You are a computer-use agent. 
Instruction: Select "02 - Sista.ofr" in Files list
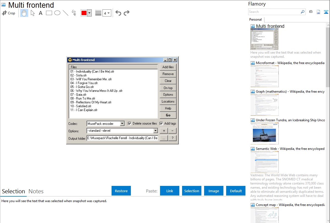coord(79,75)
